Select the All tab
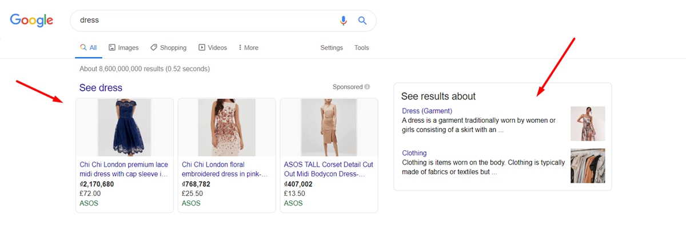Screen dimensions: 686x229 pos(89,48)
